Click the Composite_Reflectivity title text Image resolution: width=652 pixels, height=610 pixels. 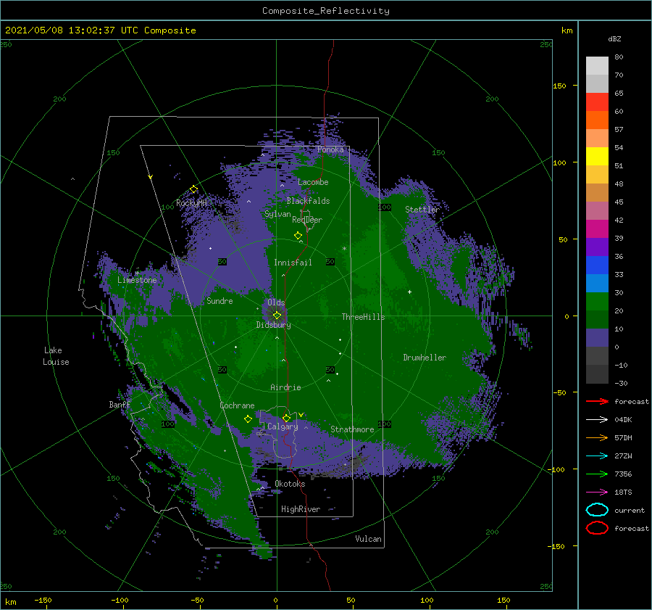pos(326,11)
